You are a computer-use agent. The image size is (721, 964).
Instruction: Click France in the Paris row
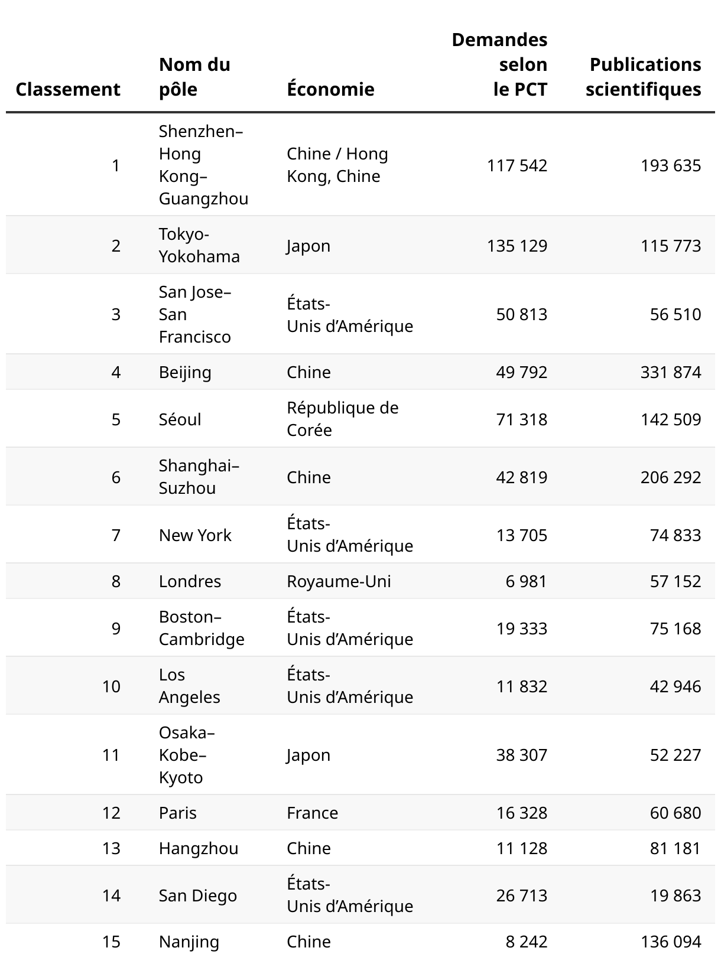(312, 813)
